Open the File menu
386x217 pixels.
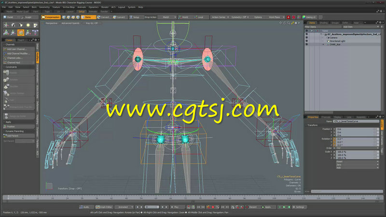(4, 7)
